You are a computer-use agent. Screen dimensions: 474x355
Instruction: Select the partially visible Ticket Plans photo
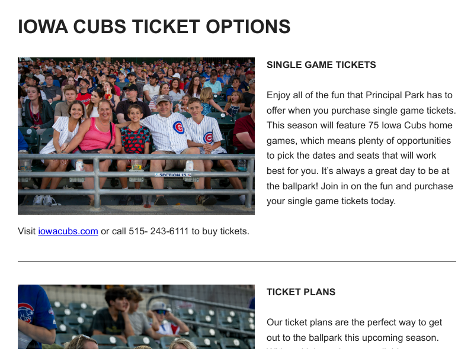pos(136,319)
